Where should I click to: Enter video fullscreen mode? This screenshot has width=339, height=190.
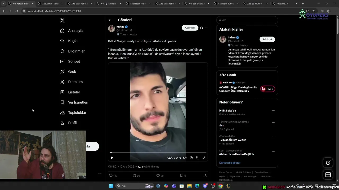204,158
